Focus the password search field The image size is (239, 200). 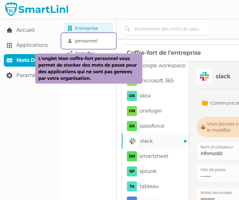click(167, 29)
